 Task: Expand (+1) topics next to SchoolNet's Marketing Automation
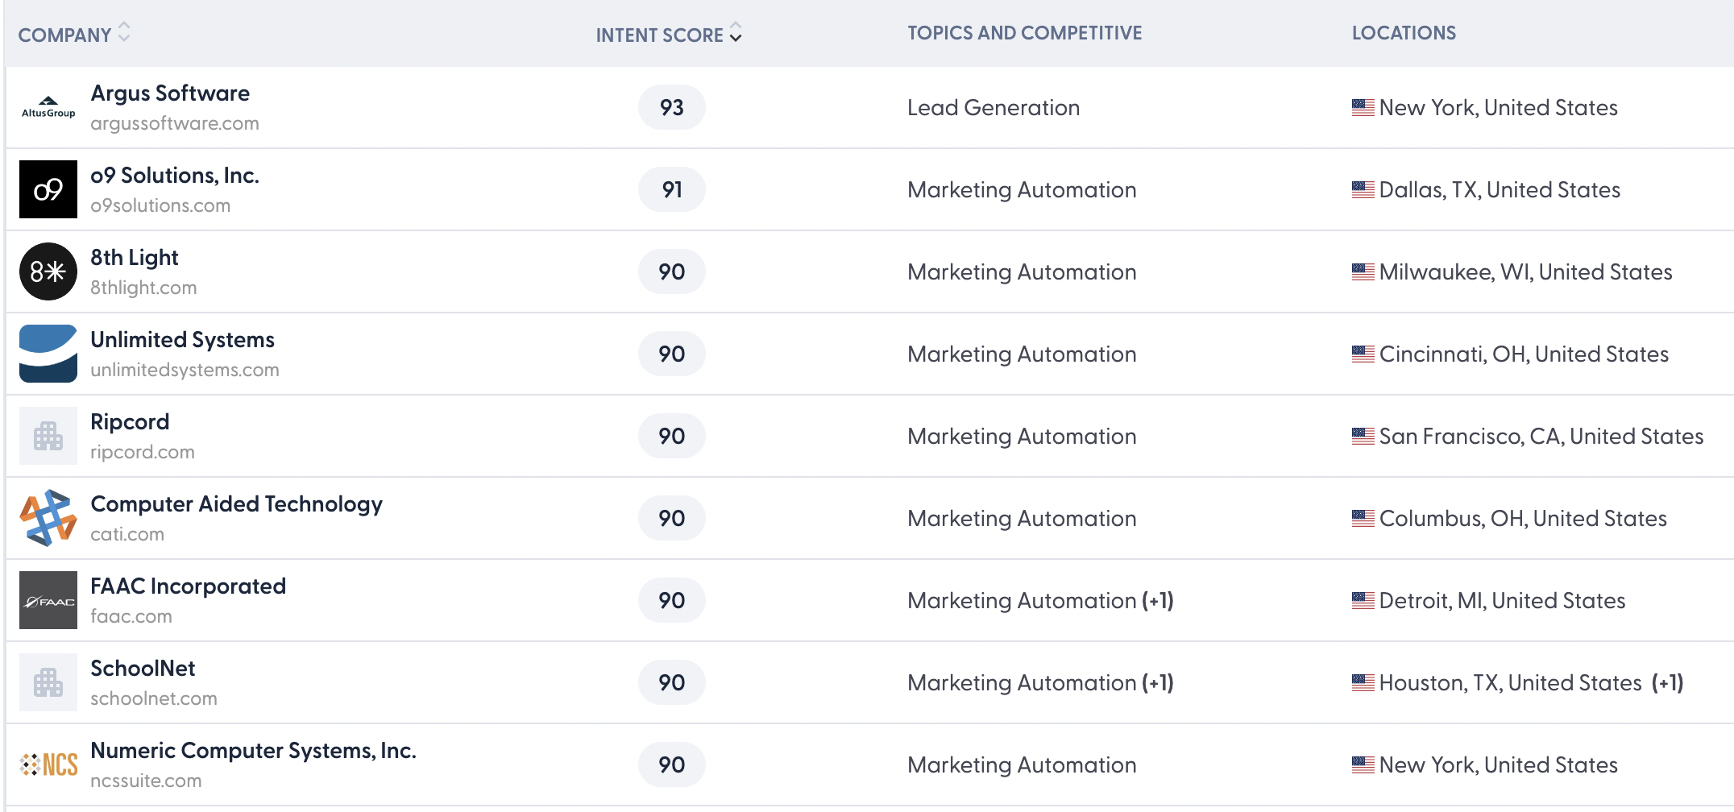tap(1159, 682)
